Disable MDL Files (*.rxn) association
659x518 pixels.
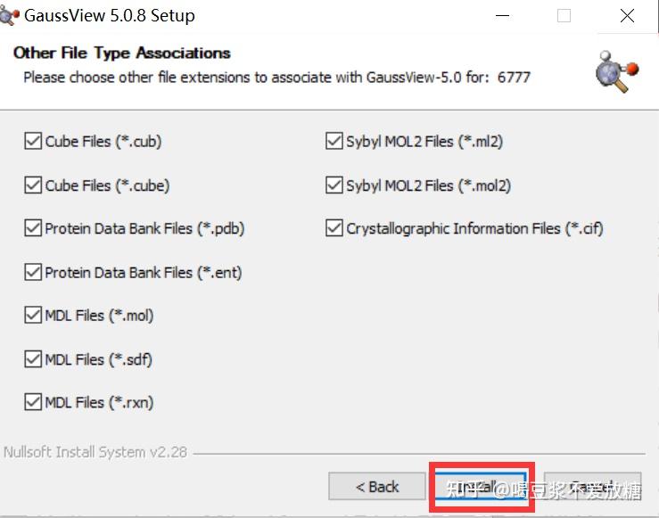33,402
